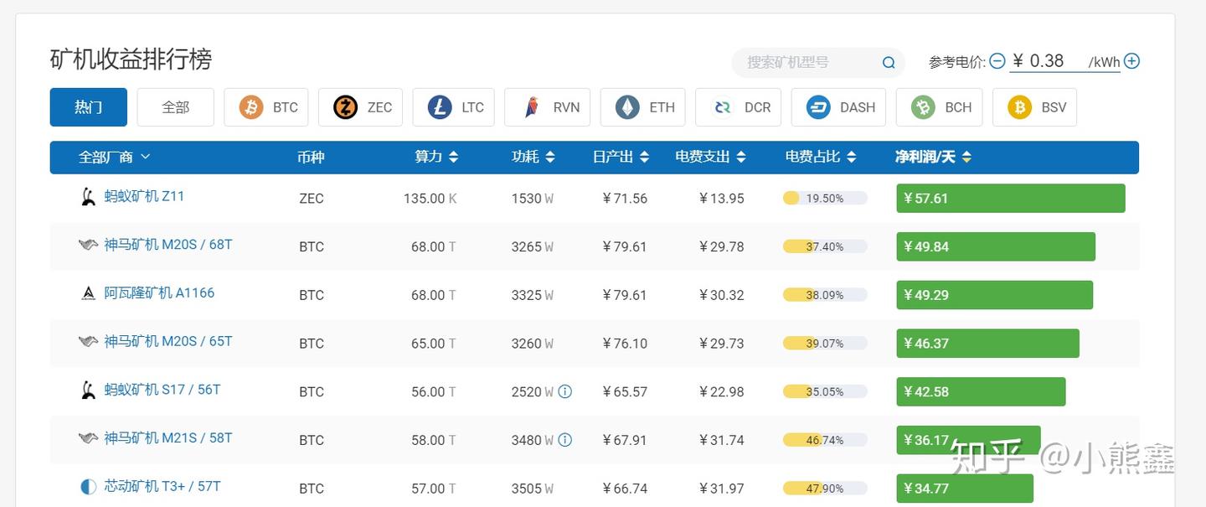This screenshot has width=1206, height=507.
Task: Click the Antminer Z11 brand logo
Action: [x=88, y=197]
